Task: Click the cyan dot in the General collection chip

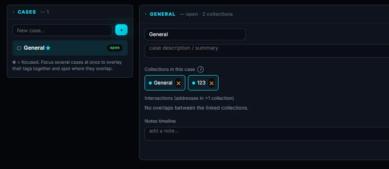Action: point(150,83)
